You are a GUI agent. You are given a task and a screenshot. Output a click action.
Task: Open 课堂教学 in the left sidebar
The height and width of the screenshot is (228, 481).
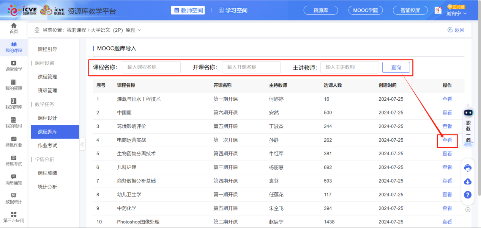(x=14, y=66)
